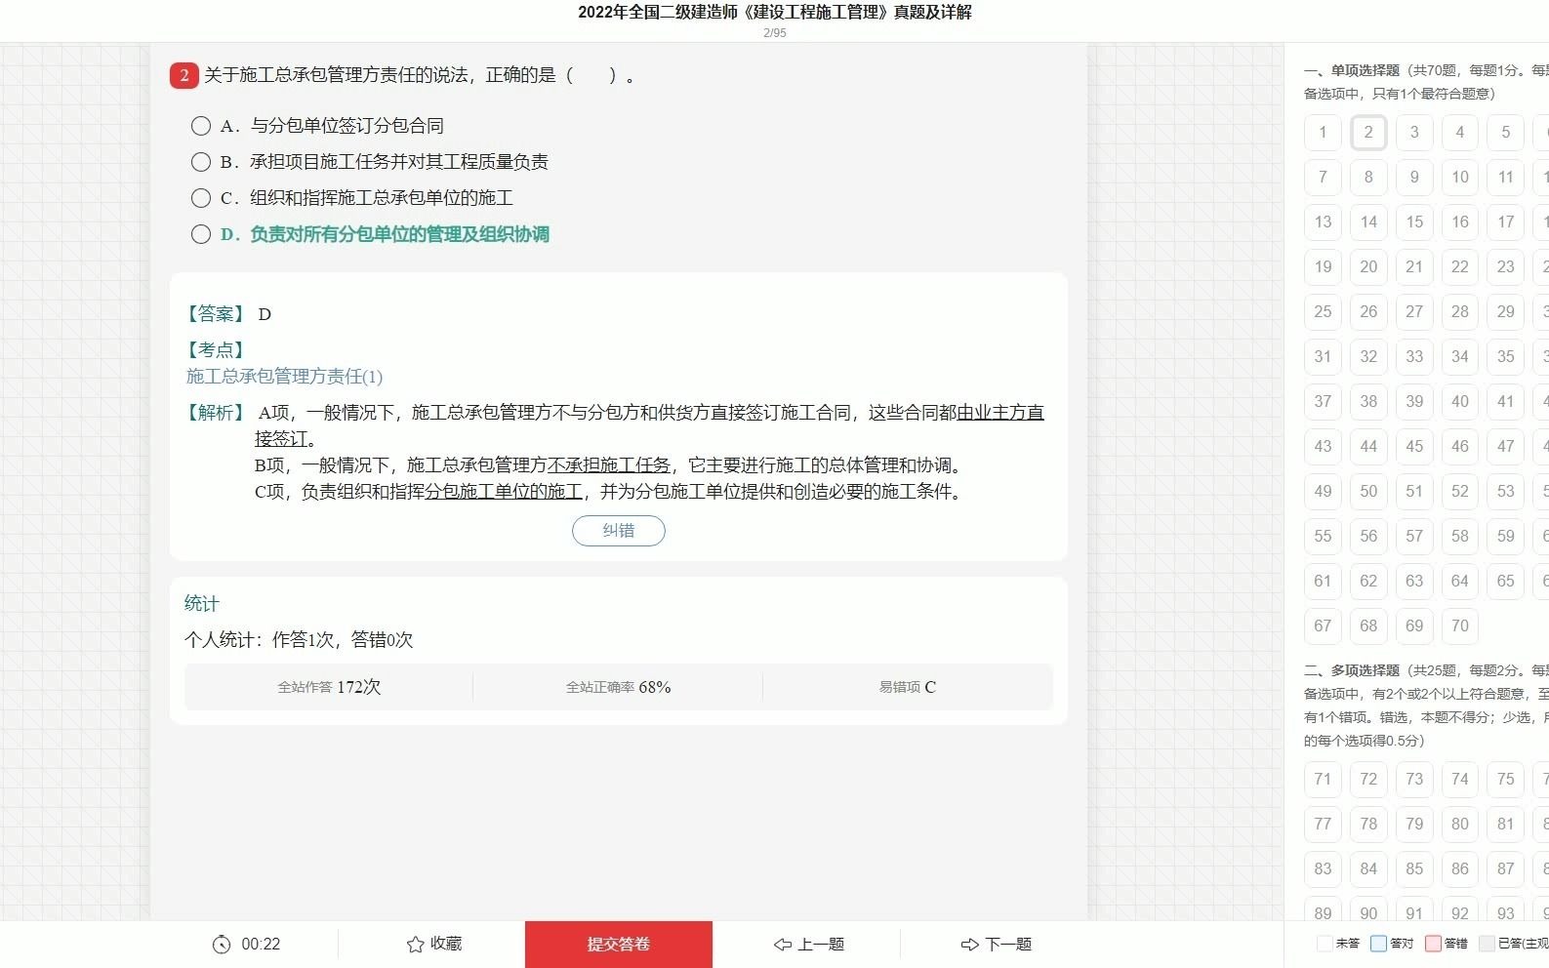Screen dimensions: 1549x968
Task: Jump to question 87
Action: (1506, 869)
